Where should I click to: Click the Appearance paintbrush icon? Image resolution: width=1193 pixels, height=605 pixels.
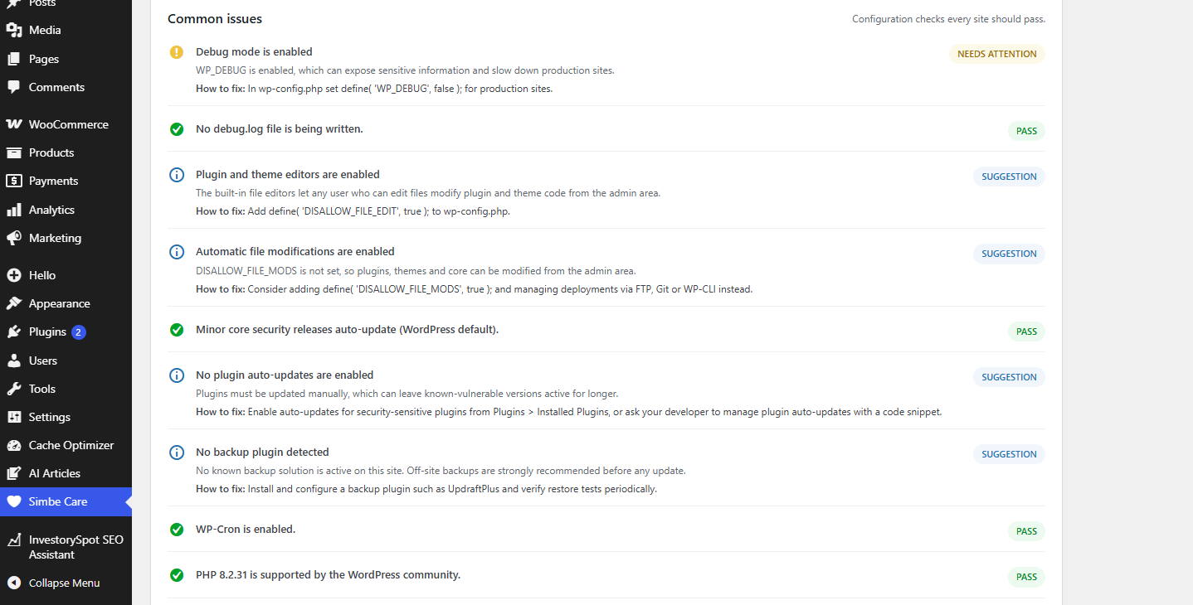click(x=14, y=303)
